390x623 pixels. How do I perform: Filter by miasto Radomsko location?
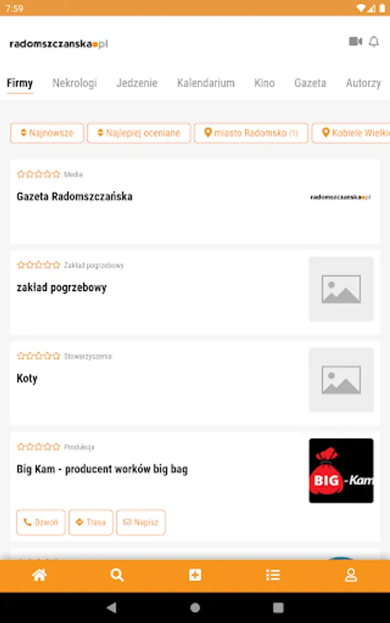[251, 133]
